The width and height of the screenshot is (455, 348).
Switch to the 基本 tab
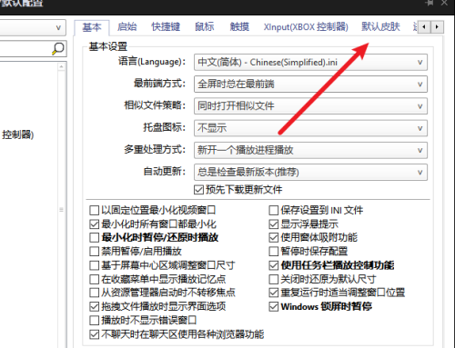tap(92, 27)
